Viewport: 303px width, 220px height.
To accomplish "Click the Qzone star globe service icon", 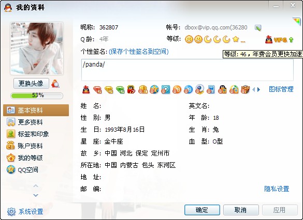I will tap(154, 89).
